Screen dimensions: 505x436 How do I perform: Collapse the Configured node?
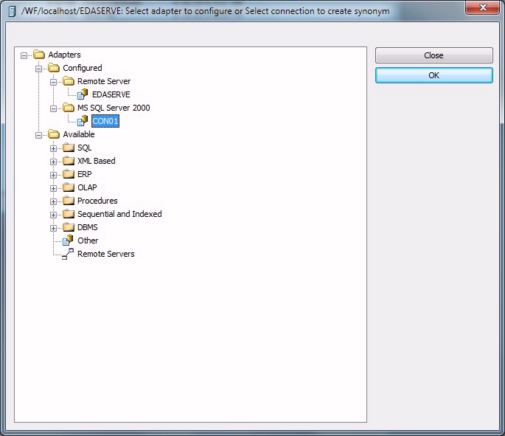[38, 69]
